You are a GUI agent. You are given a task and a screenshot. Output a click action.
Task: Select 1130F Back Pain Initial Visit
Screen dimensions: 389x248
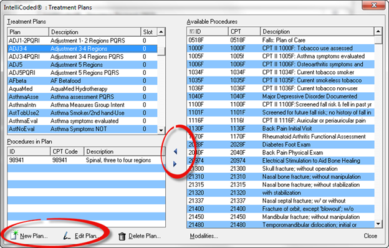point(281,128)
